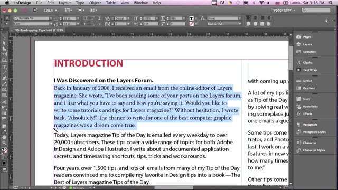Open the font family dropdown

(51, 18)
